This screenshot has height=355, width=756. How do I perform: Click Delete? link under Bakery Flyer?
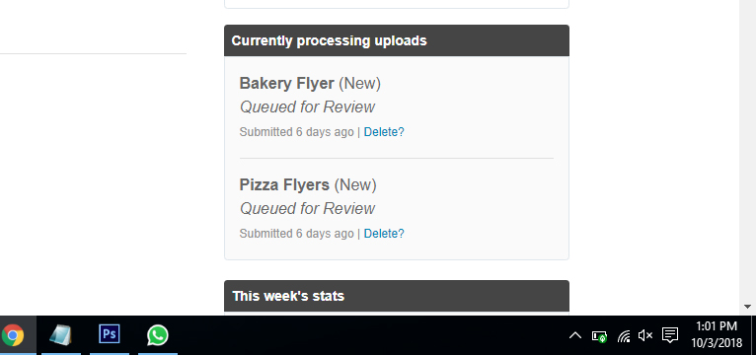(x=384, y=132)
